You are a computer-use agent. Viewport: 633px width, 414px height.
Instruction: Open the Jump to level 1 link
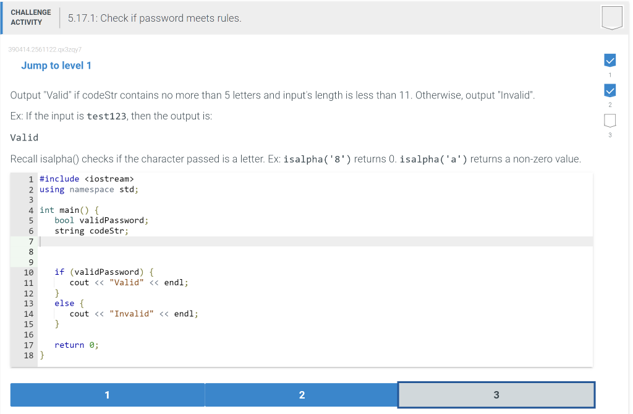(56, 65)
